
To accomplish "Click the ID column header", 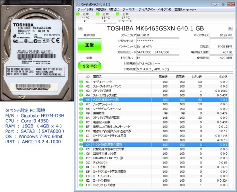I will pos(88,77).
